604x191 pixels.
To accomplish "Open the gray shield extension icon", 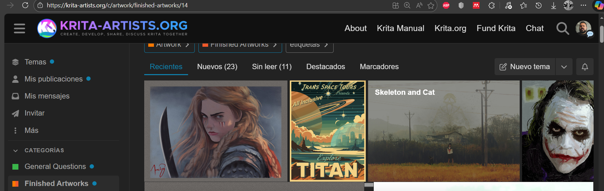I will (461, 5).
